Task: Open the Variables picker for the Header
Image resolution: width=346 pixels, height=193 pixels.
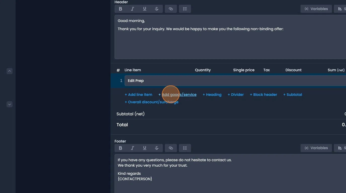Action: tap(316, 9)
